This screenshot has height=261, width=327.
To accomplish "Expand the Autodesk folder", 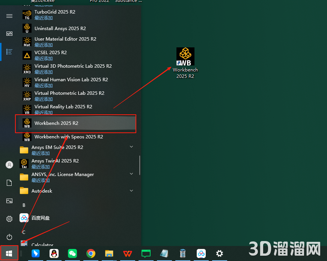I will (x=131, y=191).
